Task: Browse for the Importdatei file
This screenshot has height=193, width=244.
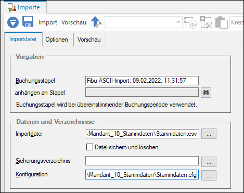Action: pos(209,134)
